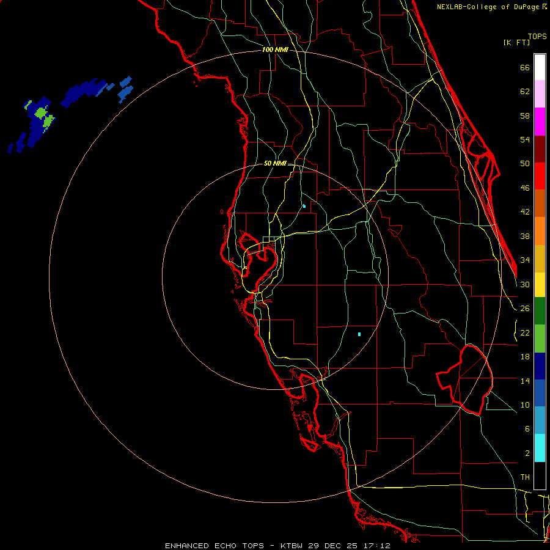
Task: Click the cyan echo pixel north of Tampa Bay
Action: pyautogui.click(x=304, y=207)
